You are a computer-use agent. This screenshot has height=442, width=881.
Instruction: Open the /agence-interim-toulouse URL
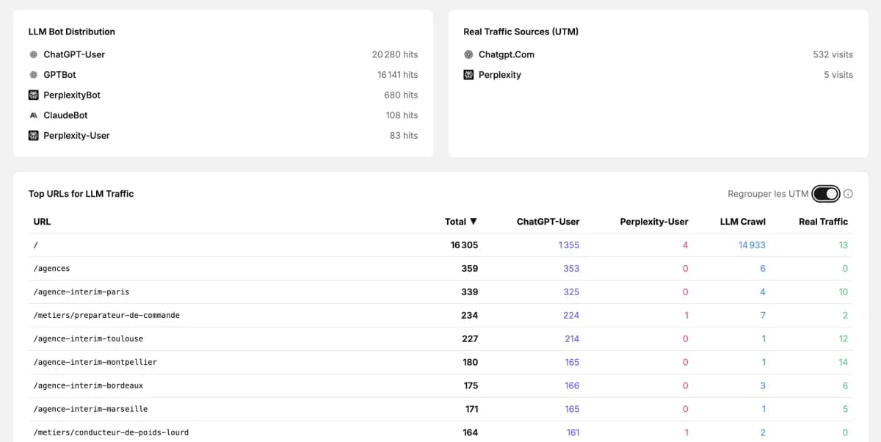click(x=88, y=339)
